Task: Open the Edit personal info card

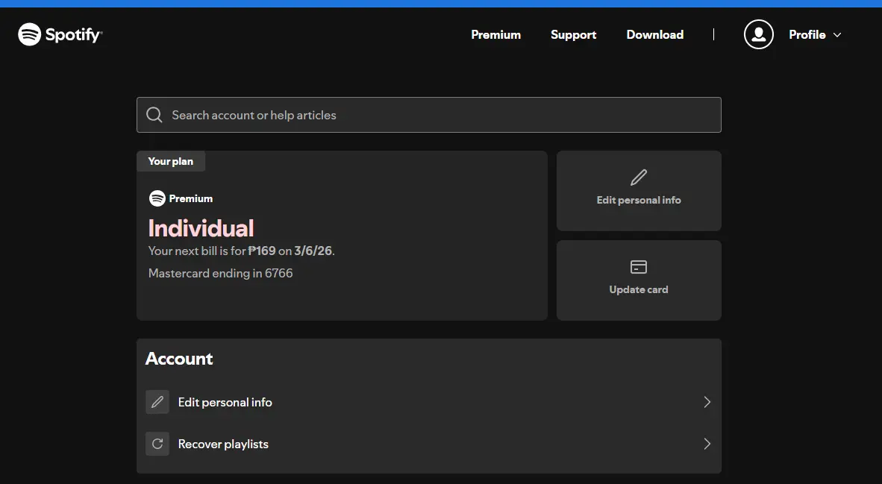Action: (639, 191)
